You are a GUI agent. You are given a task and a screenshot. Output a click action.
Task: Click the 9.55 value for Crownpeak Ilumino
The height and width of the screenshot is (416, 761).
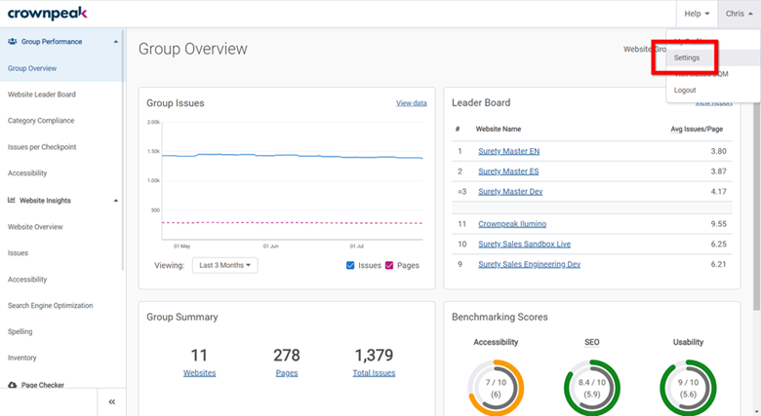click(718, 224)
